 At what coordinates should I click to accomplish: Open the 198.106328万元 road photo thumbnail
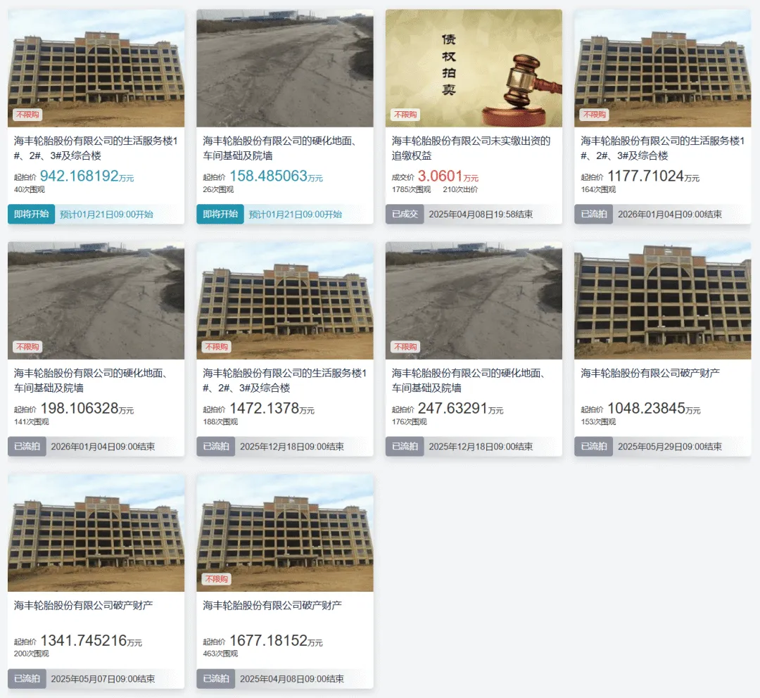point(96,300)
